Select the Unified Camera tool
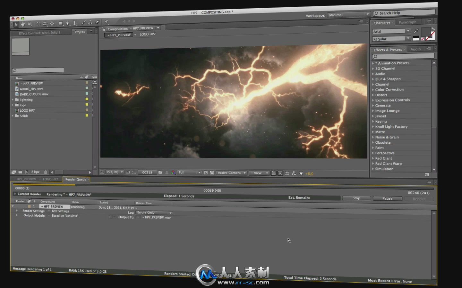Screen dimensions: 462x288 (45, 24)
